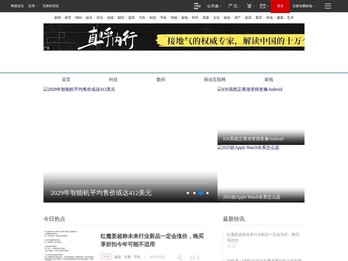
Task: Expand the 应用 dropdown
Action: click(33, 6)
